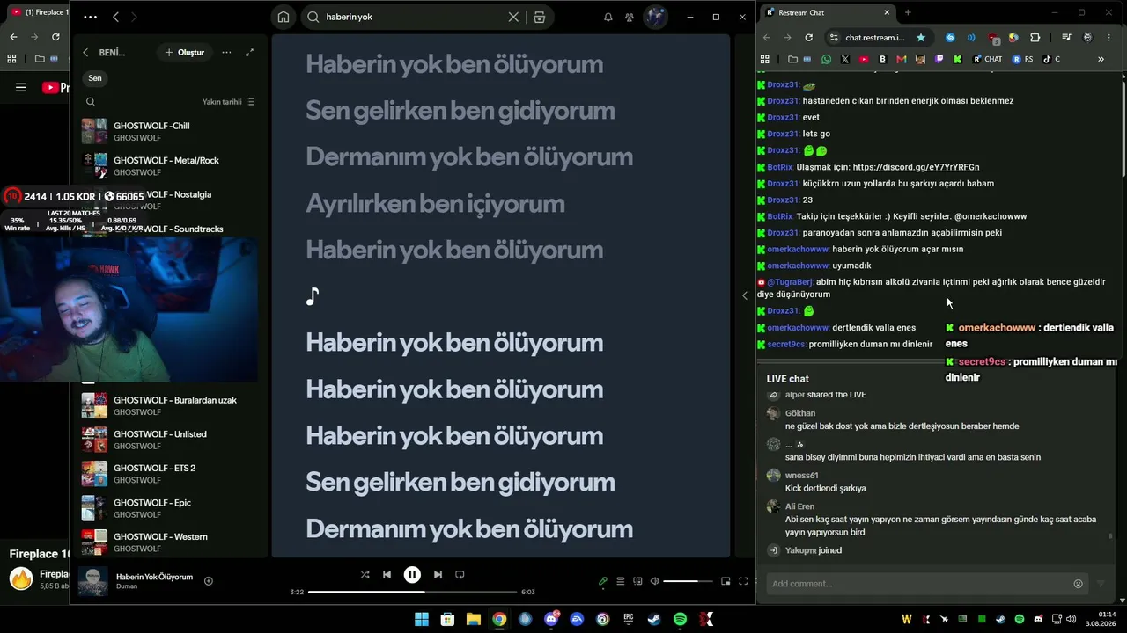Open Spotify profile avatar menu
Viewport: 1127px width, 633px height.
click(x=656, y=17)
